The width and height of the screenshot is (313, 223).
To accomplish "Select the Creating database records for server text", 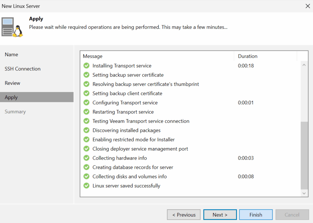I will pos(133,167).
